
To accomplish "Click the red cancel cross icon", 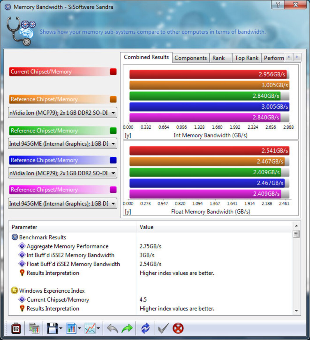I will coord(178,328).
